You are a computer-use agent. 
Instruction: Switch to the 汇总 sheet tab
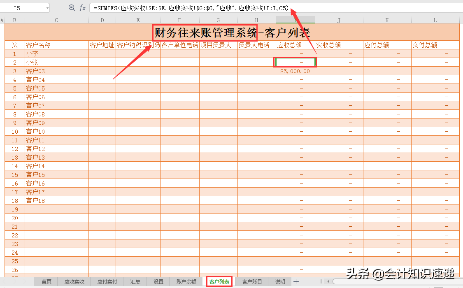(135, 282)
